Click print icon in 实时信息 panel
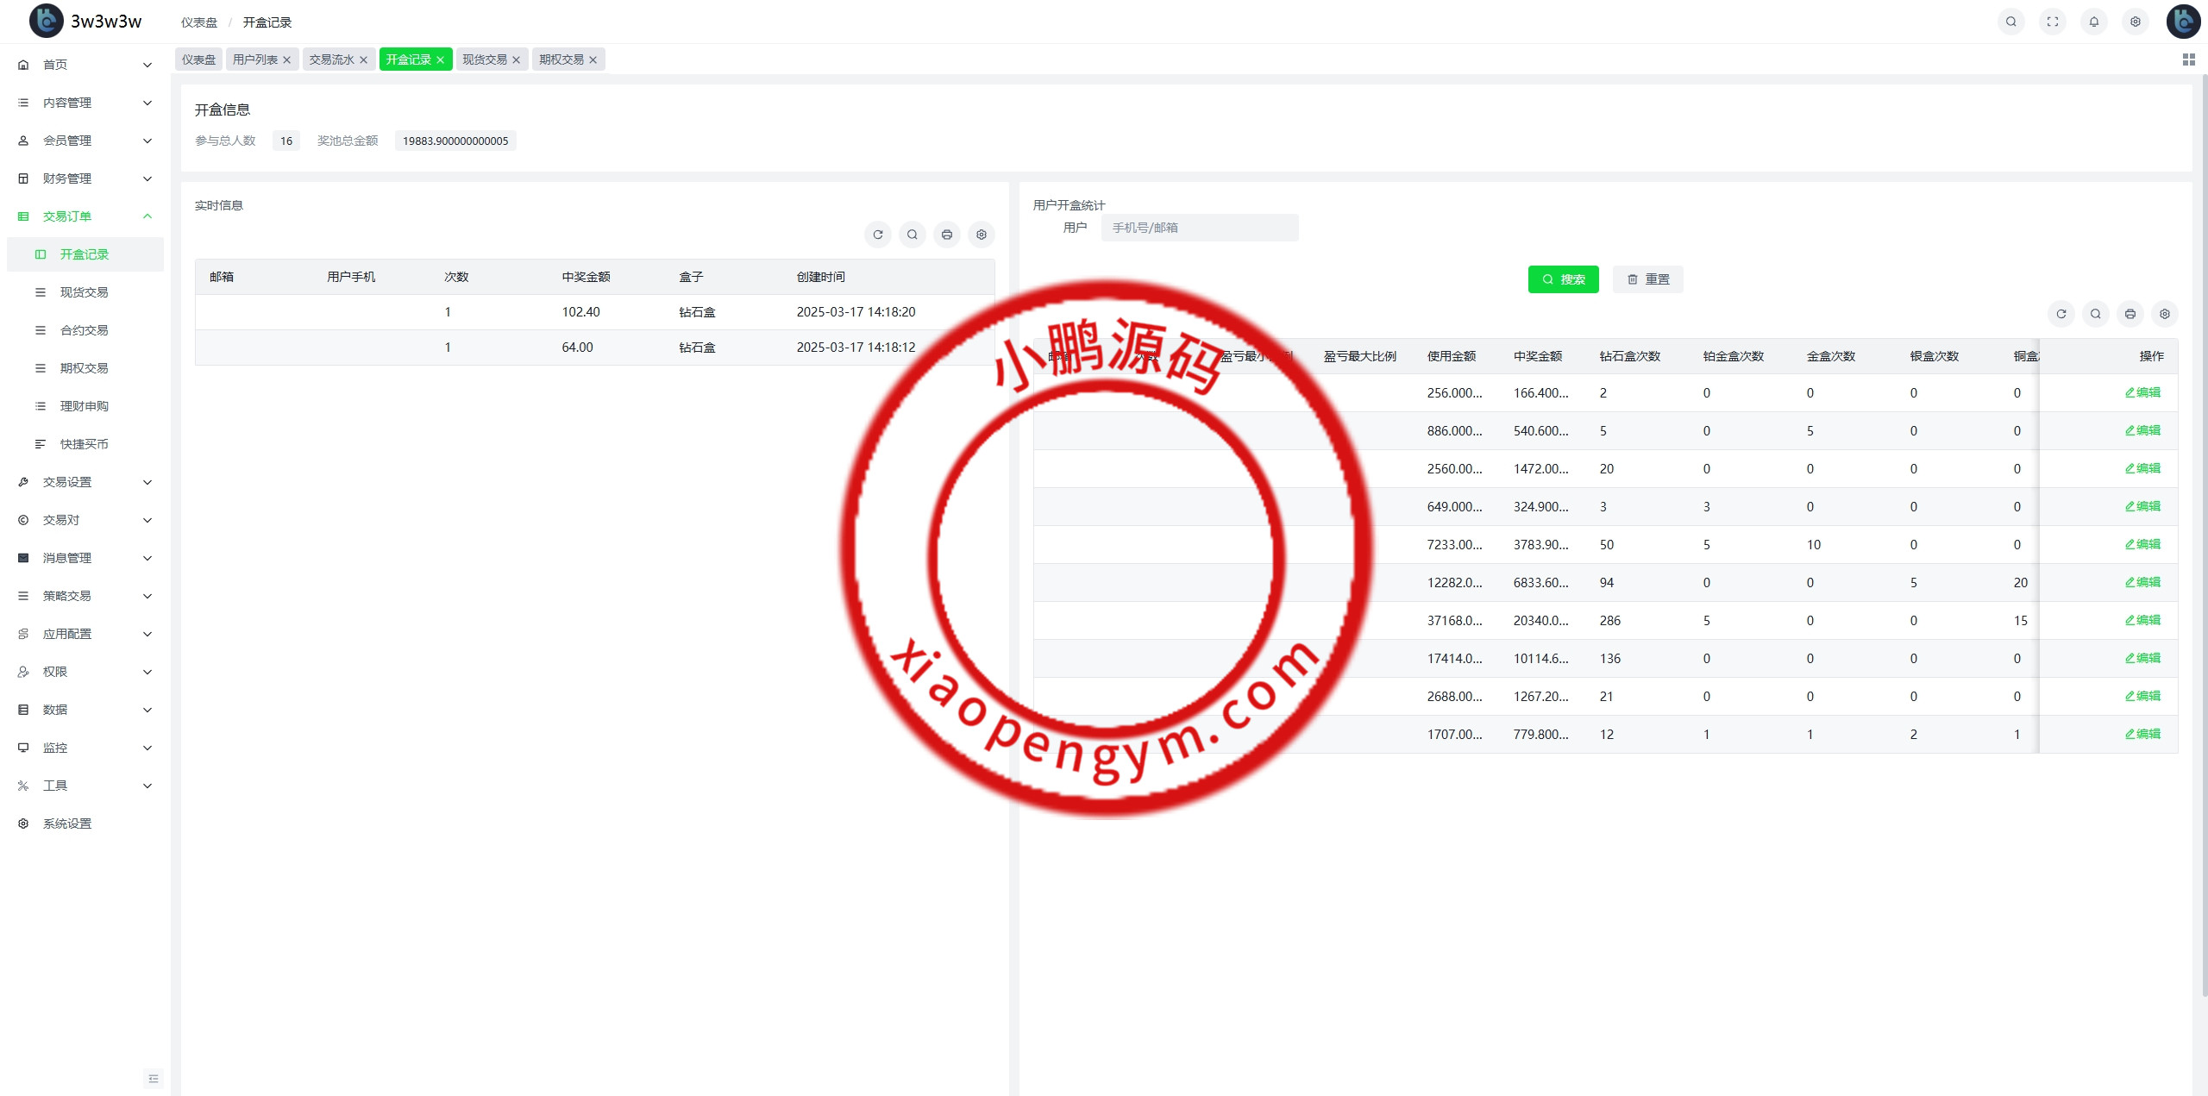The image size is (2208, 1096). click(x=946, y=235)
